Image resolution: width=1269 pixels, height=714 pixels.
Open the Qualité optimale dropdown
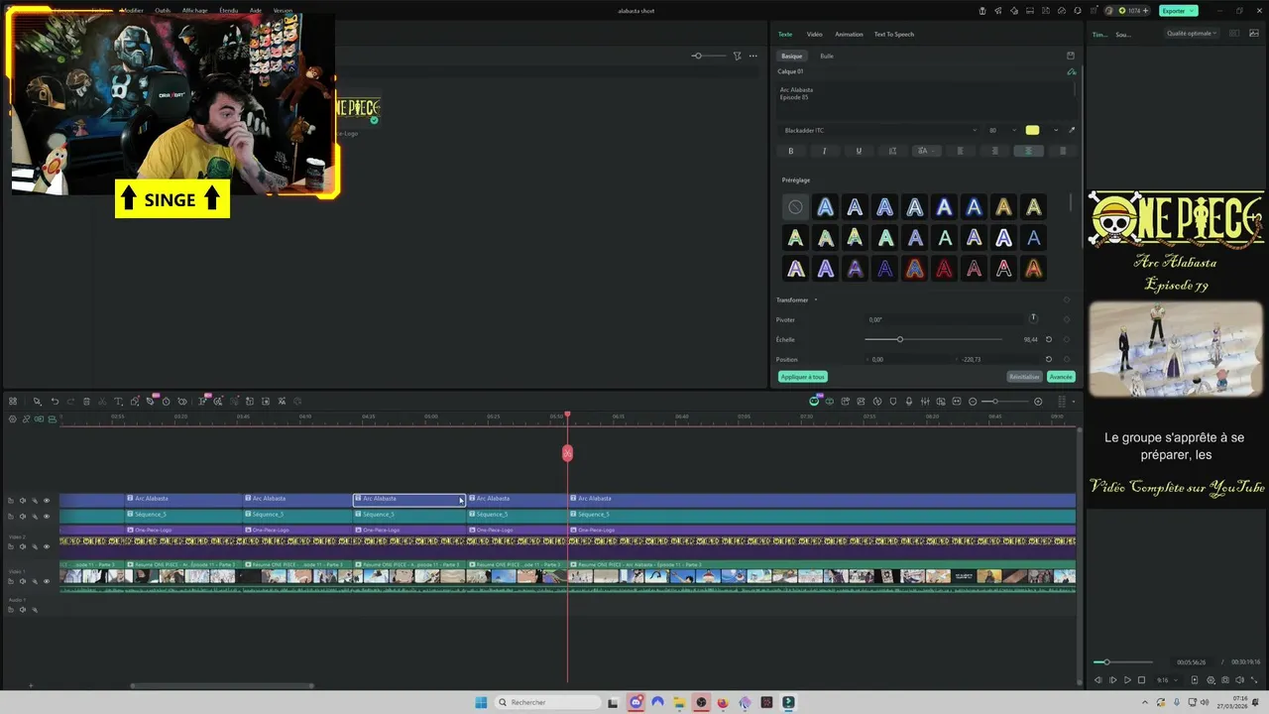[x=1193, y=34]
